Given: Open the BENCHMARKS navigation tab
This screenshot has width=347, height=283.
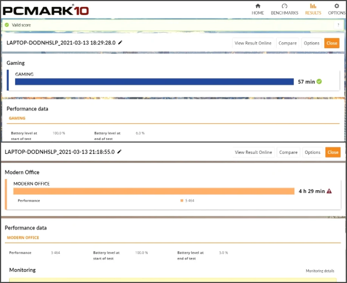Looking at the screenshot, I should [285, 9].
